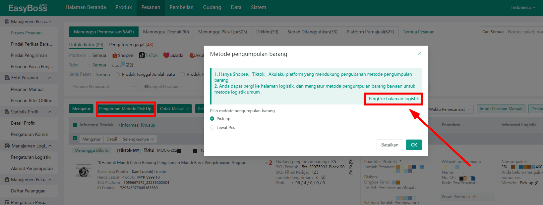Screen dimensions: 543x205
Task: Open the Semua Pesanan link
Action: [x=419, y=32]
